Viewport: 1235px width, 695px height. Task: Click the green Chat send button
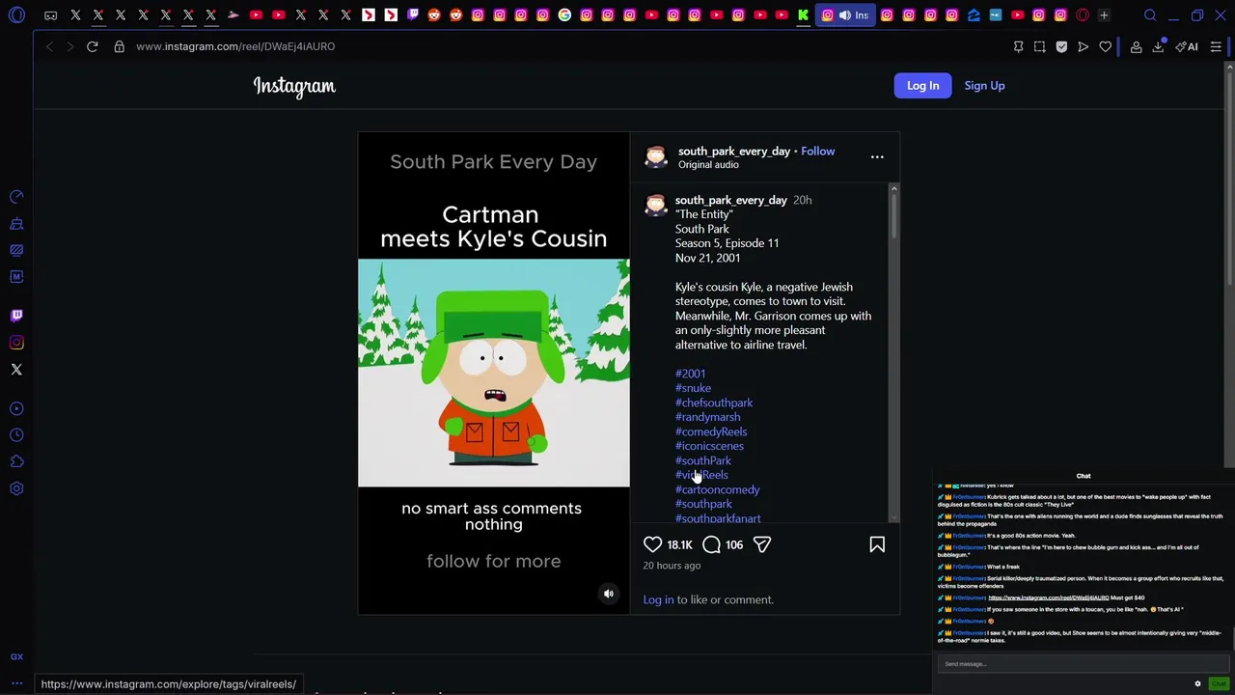tap(1219, 683)
